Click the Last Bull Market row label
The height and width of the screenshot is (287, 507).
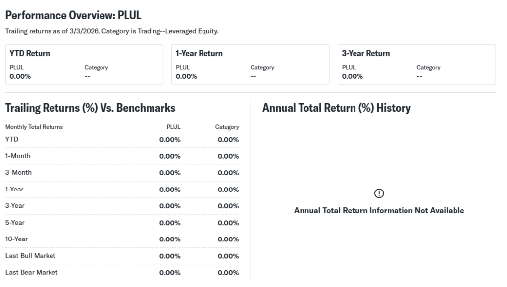click(30, 256)
